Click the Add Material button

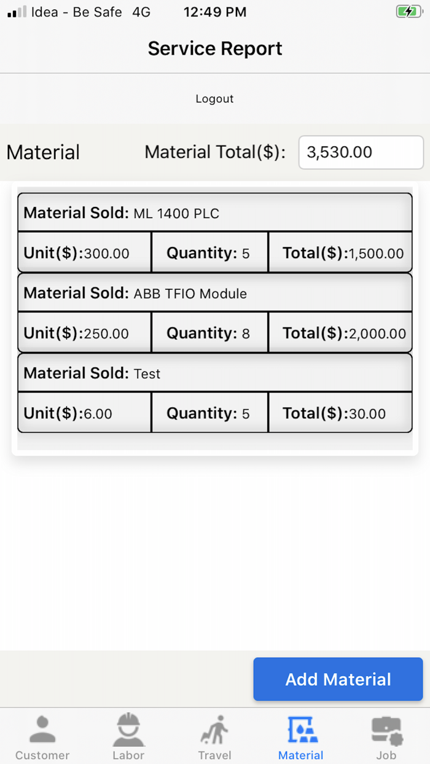pos(338,679)
